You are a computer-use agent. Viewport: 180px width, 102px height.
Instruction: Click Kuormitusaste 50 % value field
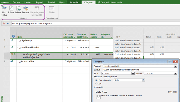pos(128,80)
